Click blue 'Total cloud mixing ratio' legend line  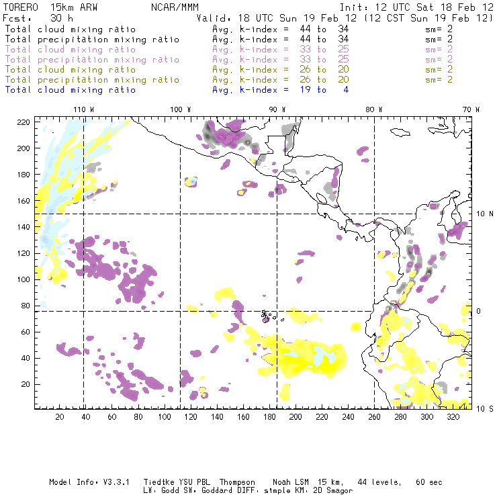[x=71, y=90]
